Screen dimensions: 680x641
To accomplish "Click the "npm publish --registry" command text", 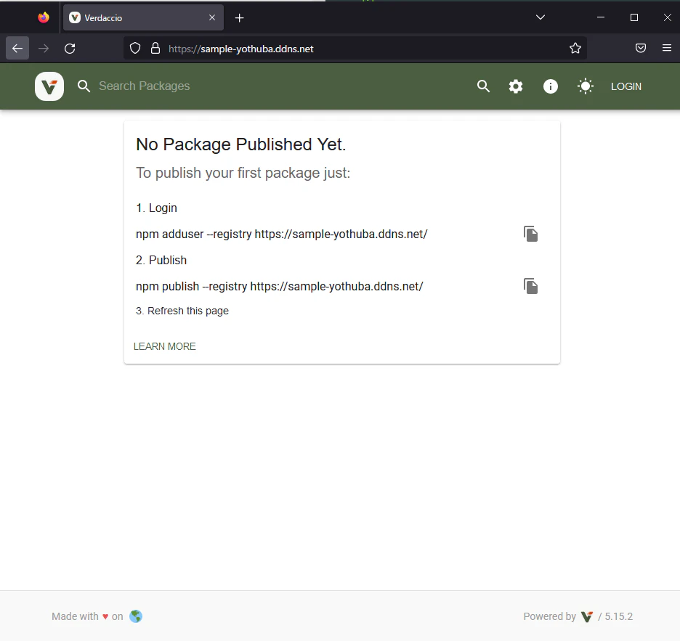I will point(280,287).
